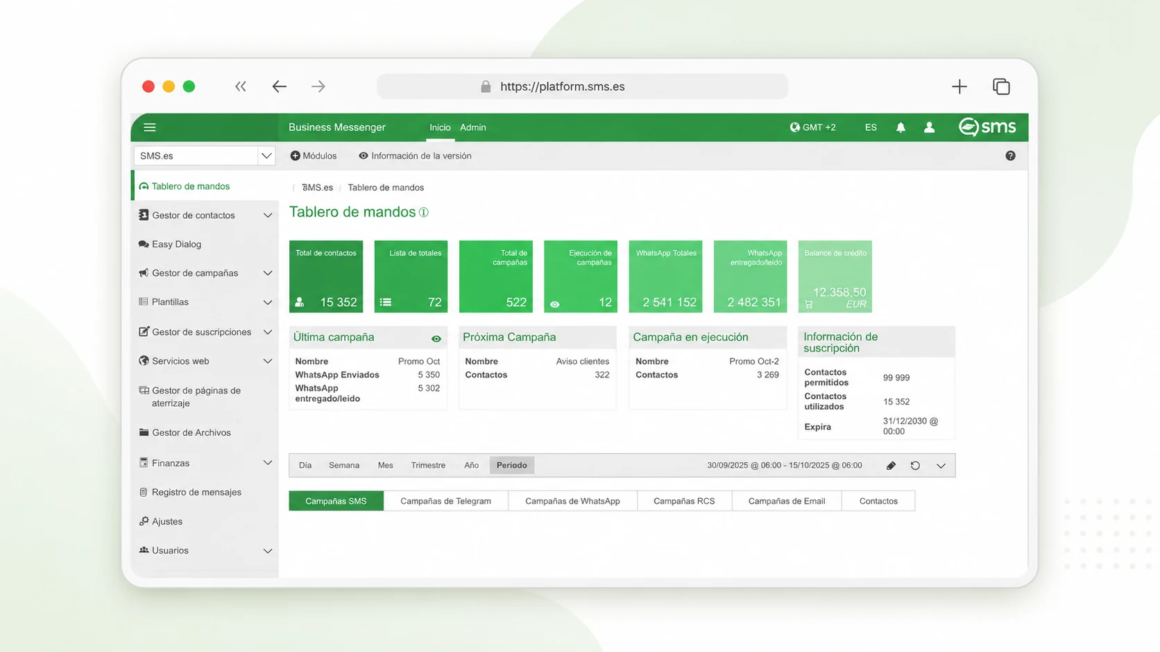Switch to Campañas RCS tab
The height and width of the screenshot is (652, 1160).
684,501
